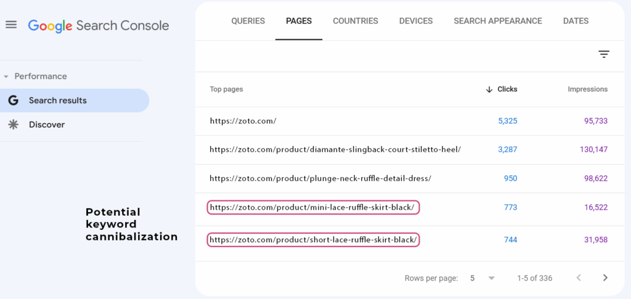
Task: Open the Search Appearance tab
Action: pos(498,21)
